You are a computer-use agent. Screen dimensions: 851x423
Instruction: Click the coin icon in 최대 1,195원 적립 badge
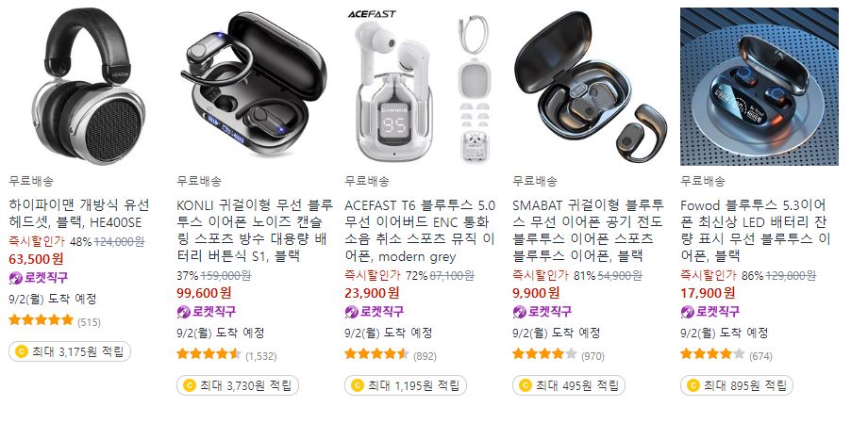pyautogui.click(x=357, y=385)
